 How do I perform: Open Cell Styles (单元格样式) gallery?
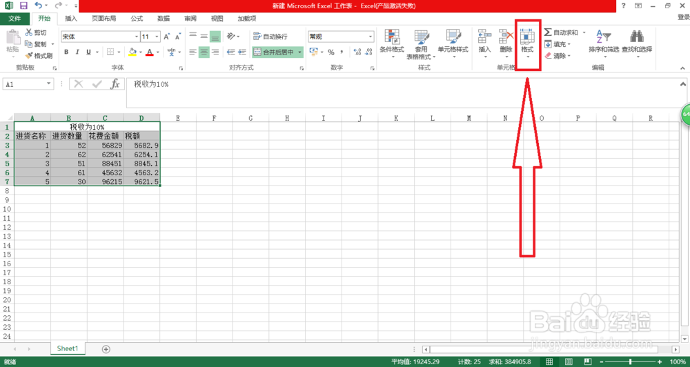point(453,44)
